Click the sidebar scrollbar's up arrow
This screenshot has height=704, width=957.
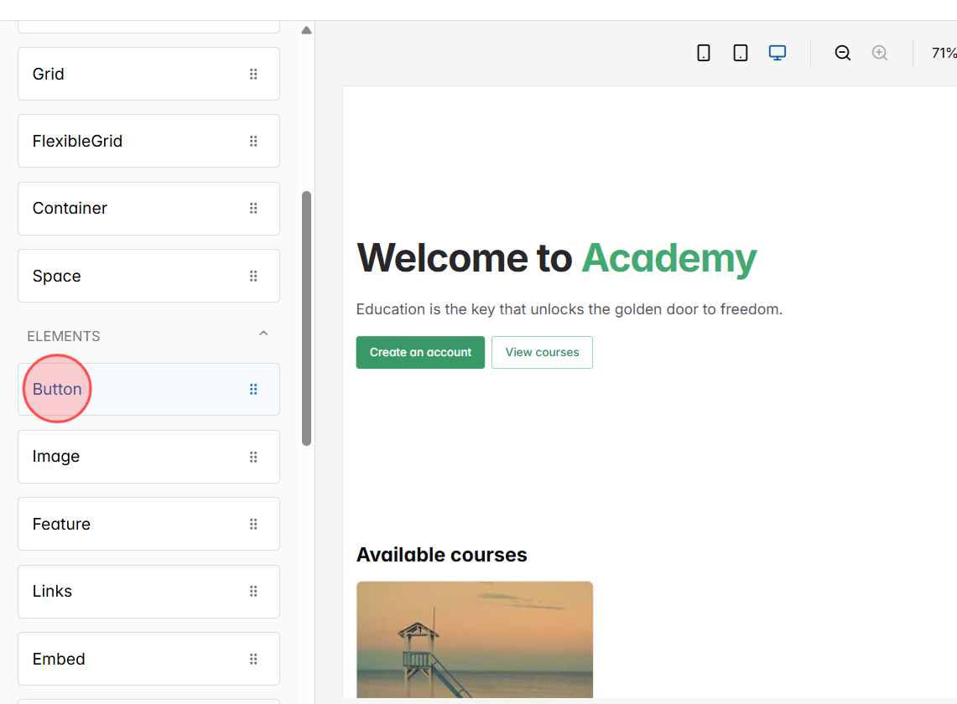click(306, 29)
